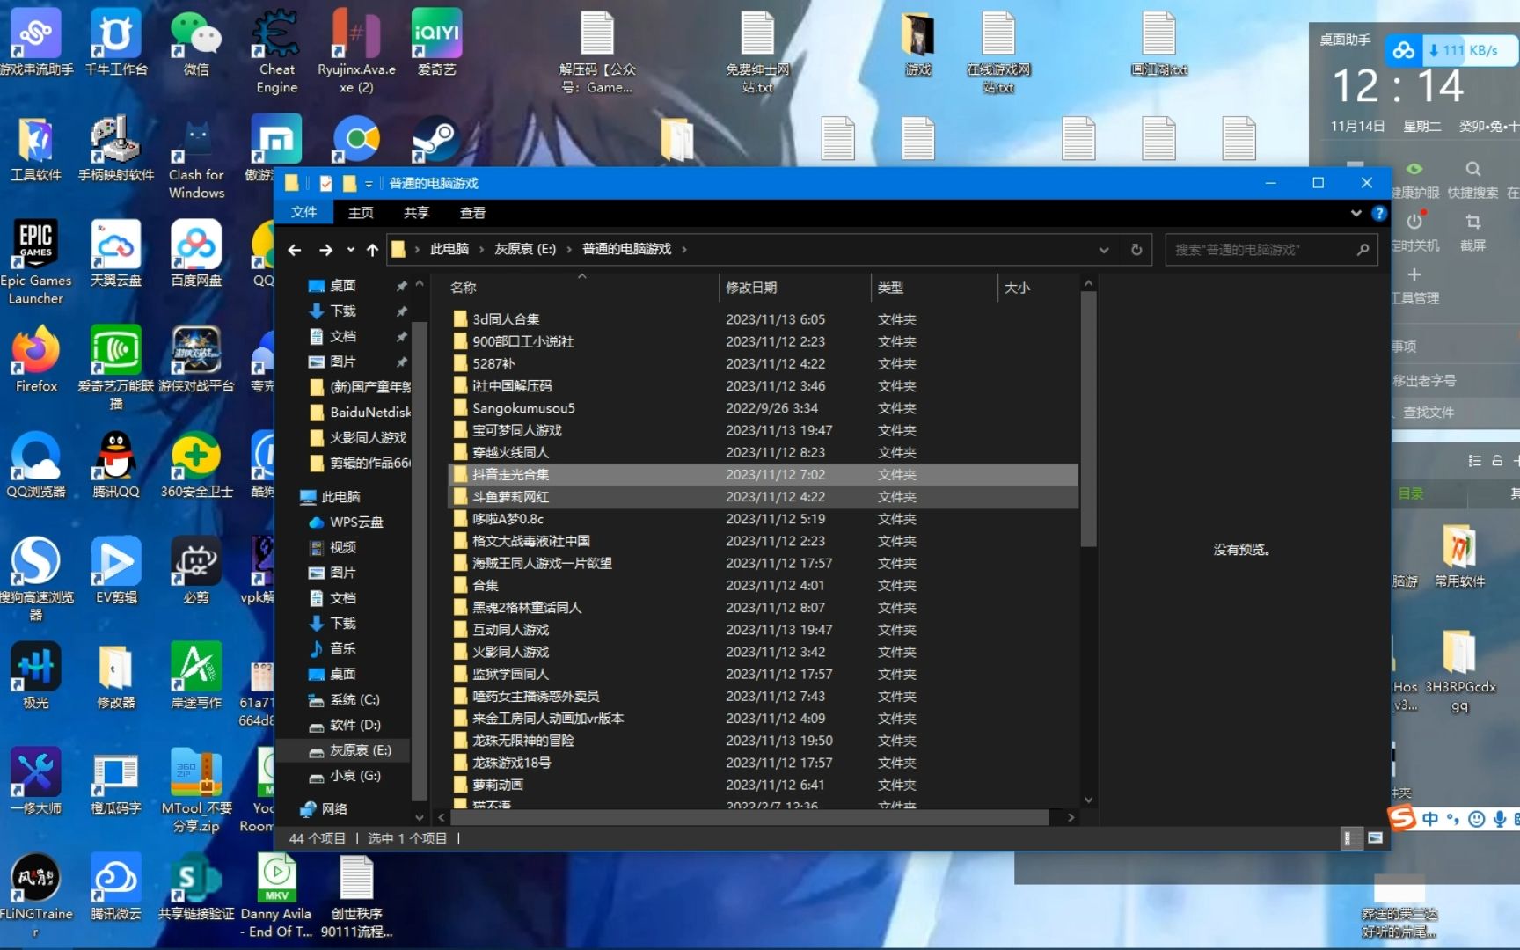Open 腾讯QQ desktop icon
Screen dimensions: 1520x950
[x=116, y=464]
